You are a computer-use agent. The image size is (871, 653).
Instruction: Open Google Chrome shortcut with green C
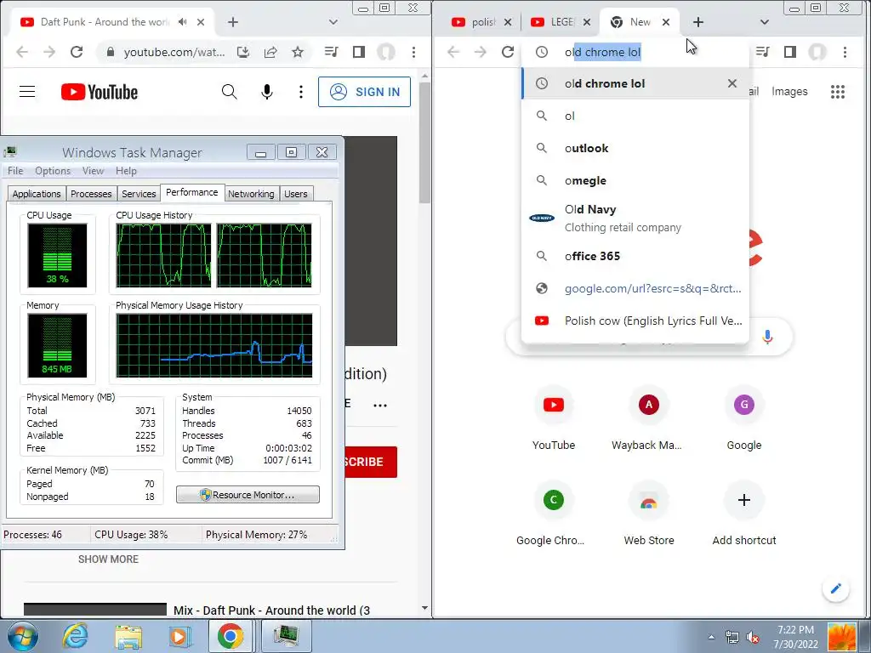(553, 513)
